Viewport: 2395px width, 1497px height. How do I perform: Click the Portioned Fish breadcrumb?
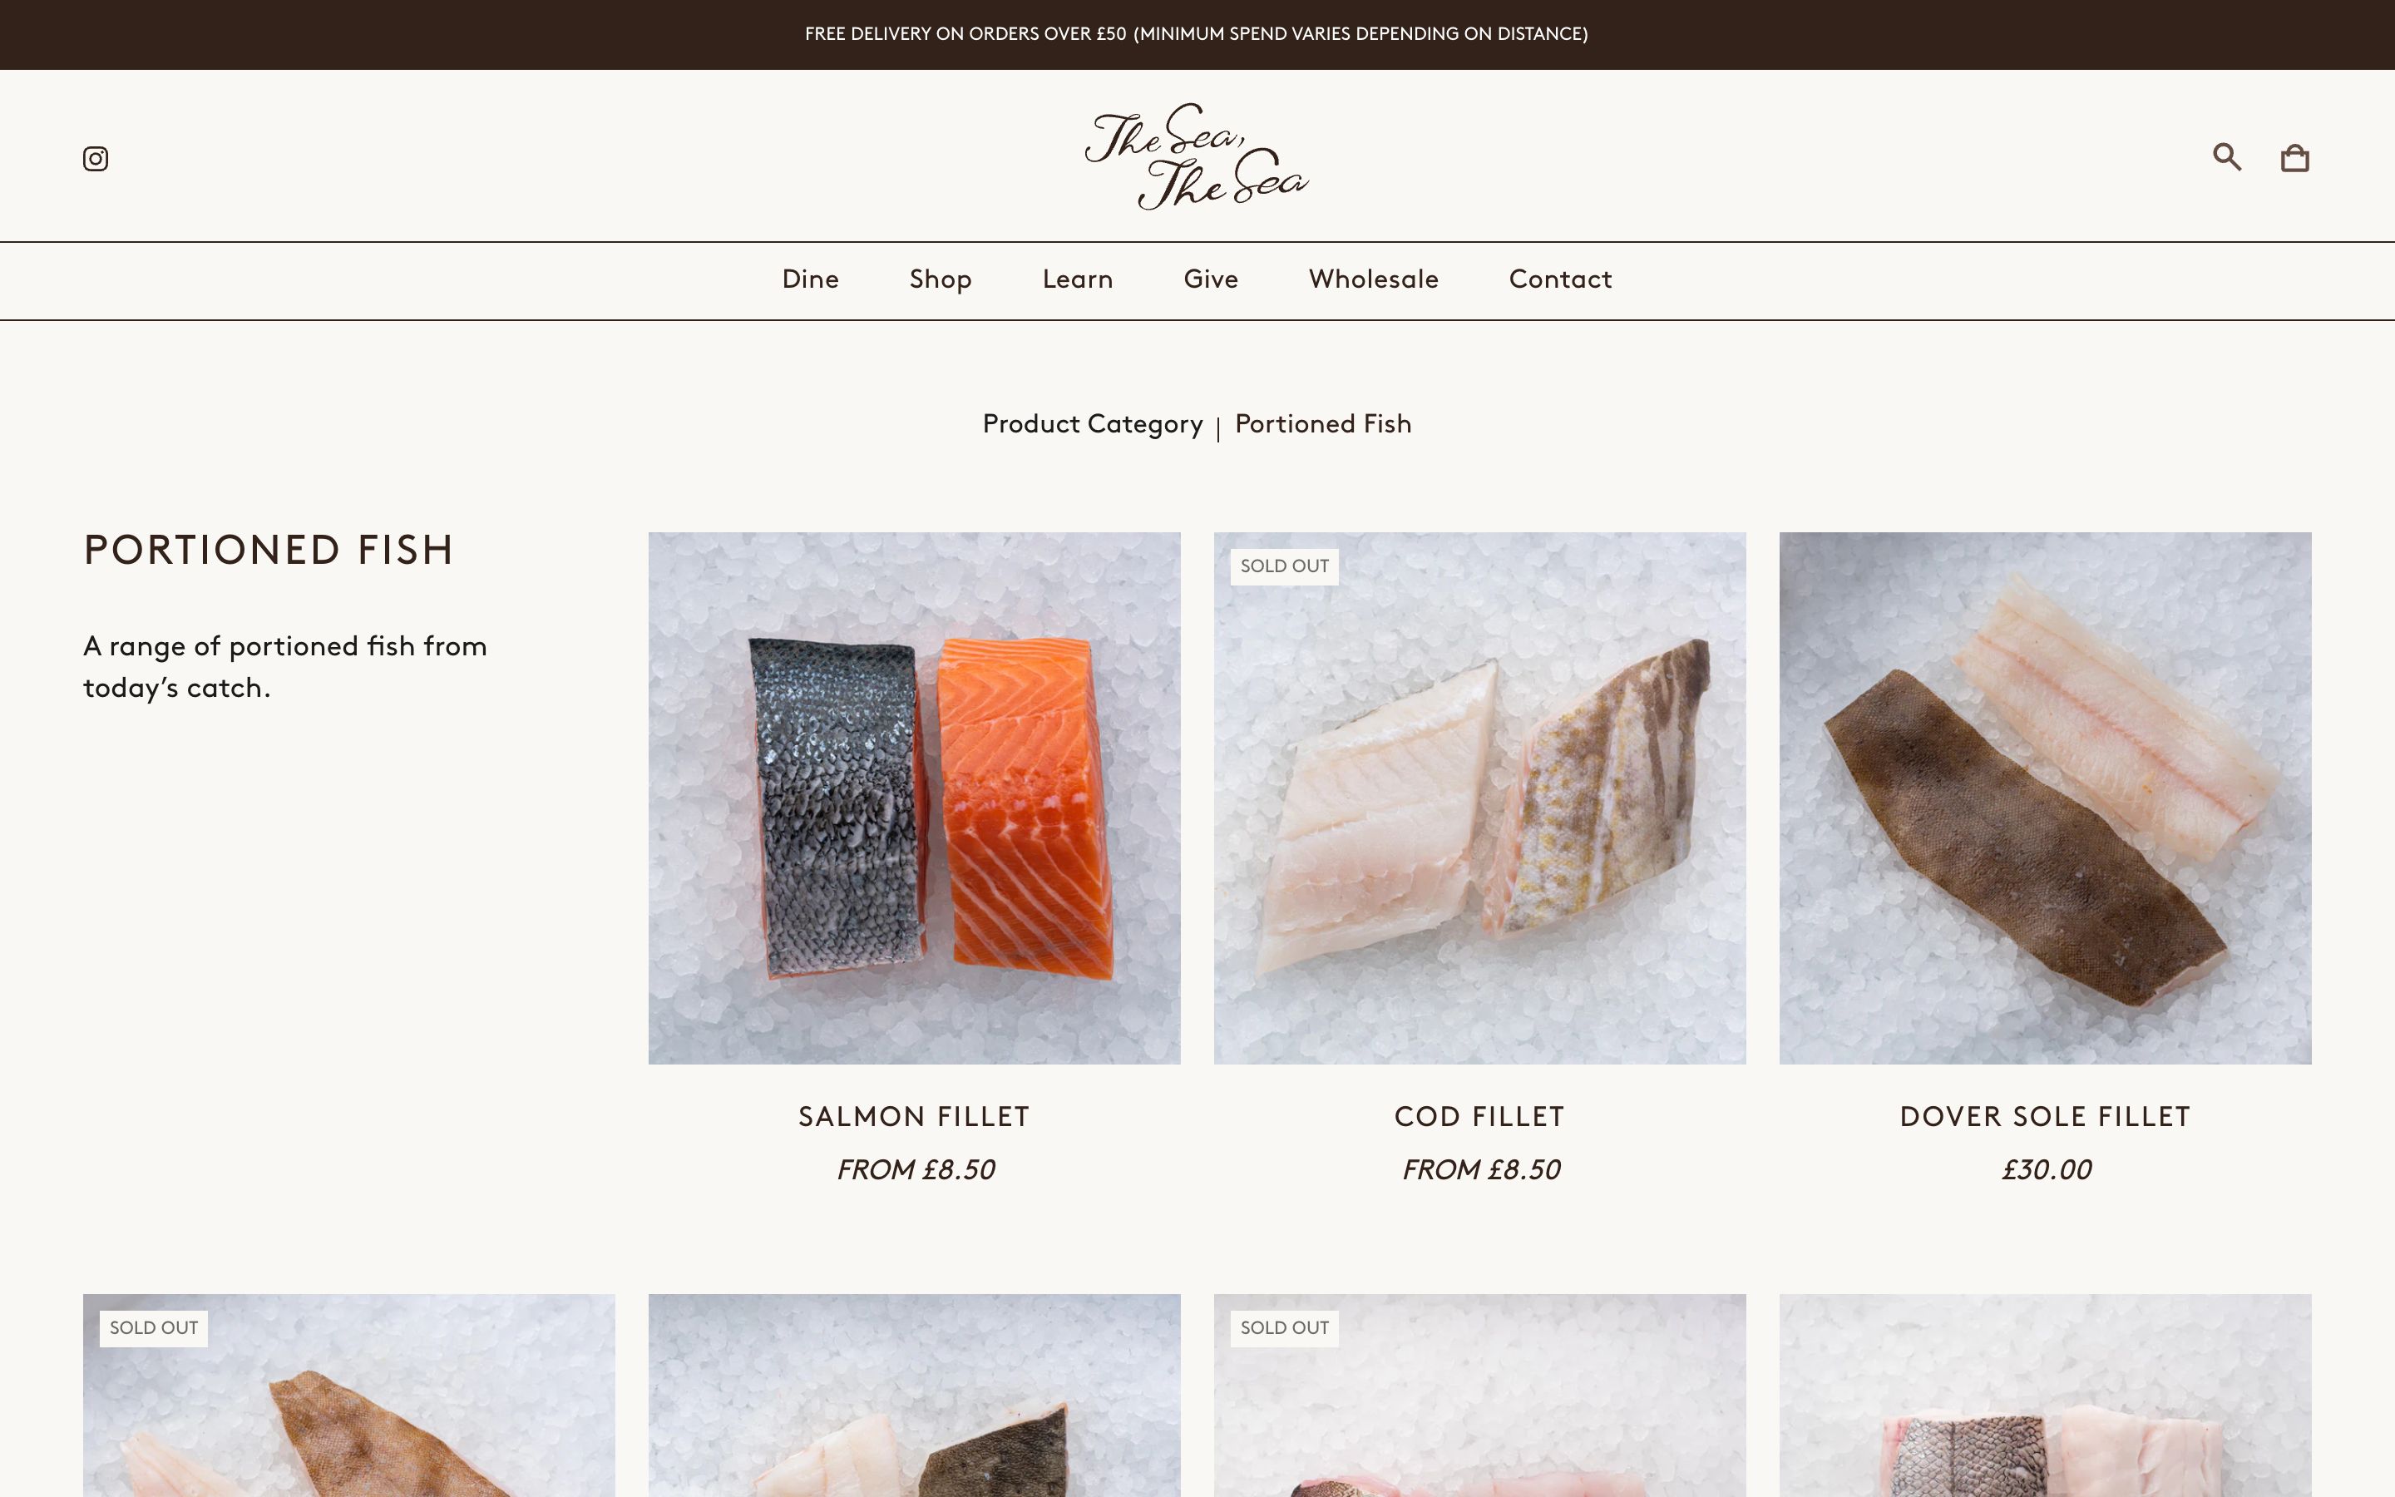pyautogui.click(x=1323, y=425)
